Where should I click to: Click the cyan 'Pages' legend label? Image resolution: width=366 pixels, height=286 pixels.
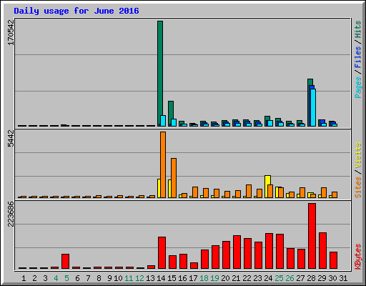tap(358, 87)
